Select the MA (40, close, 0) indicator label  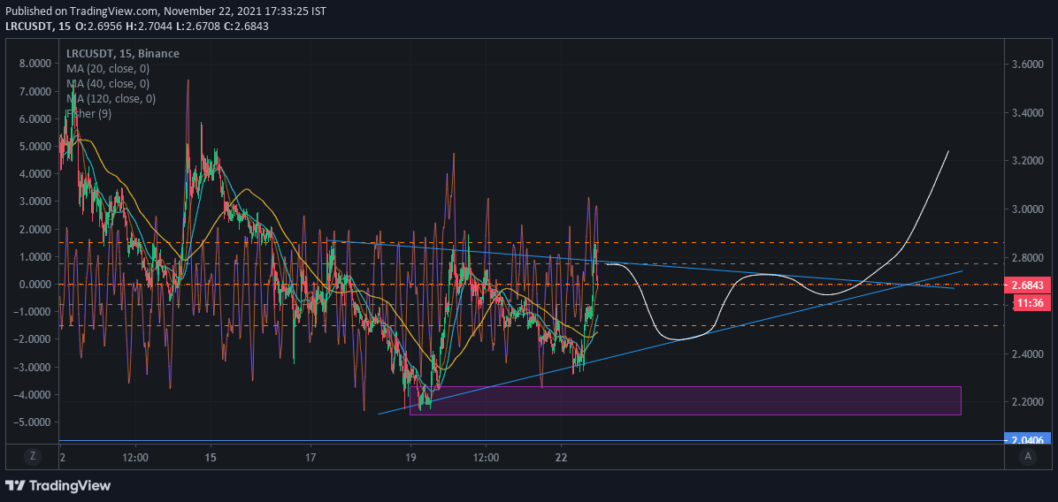108,84
